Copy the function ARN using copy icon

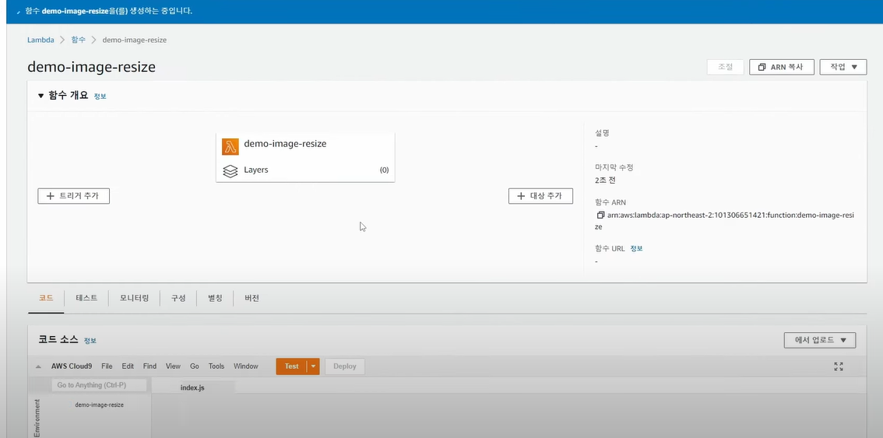[600, 215]
